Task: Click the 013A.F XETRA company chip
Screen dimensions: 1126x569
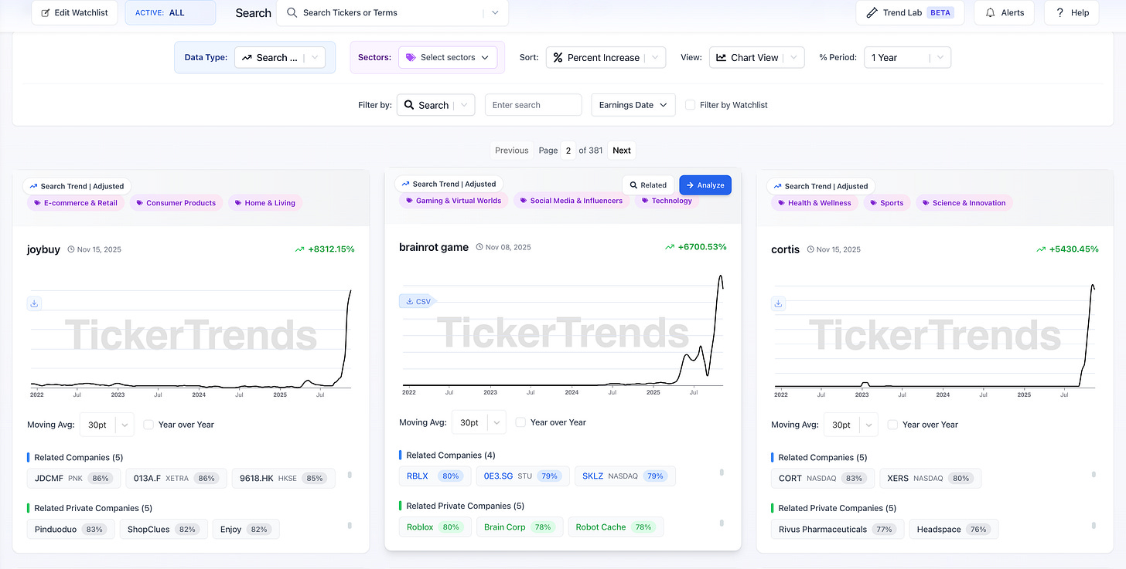Action: (176, 478)
